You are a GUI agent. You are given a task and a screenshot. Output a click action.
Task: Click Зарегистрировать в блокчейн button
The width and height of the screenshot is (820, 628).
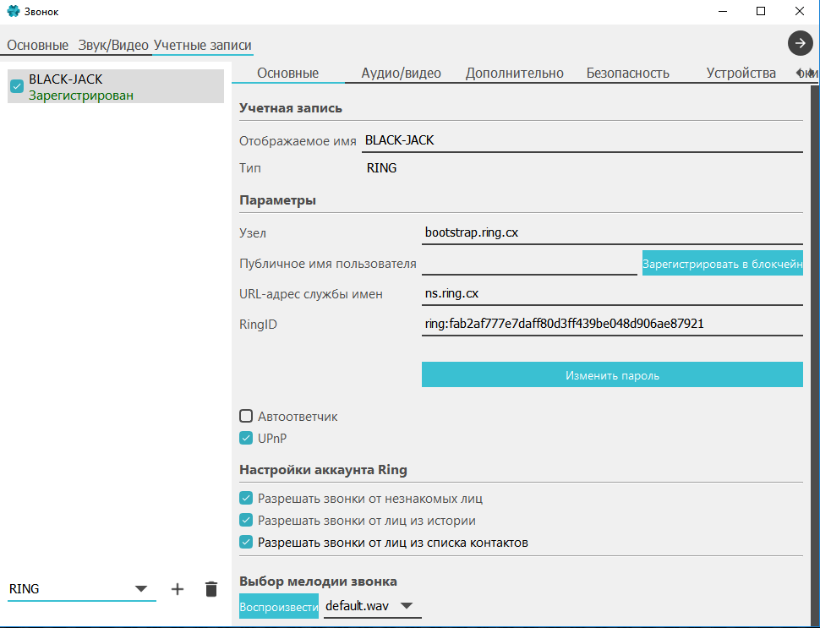tap(722, 264)
